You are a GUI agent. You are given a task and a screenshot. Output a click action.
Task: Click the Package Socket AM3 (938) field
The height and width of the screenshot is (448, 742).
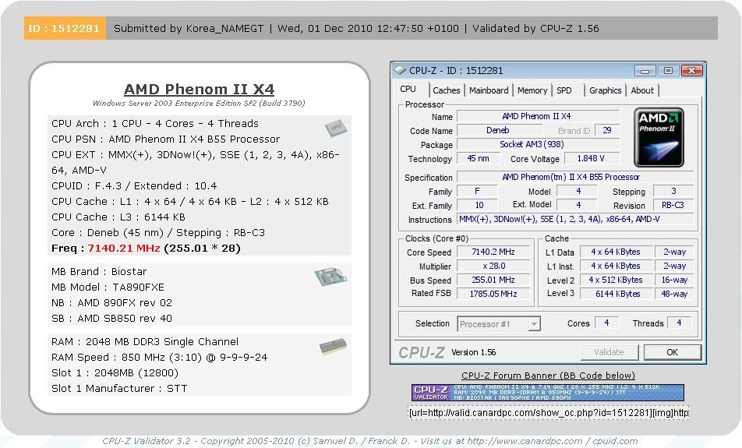point(538,144)
